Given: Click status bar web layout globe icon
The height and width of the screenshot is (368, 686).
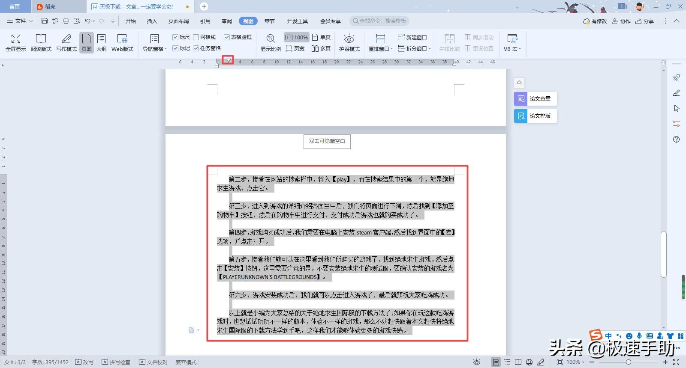Looking at the screenshot, I should click(530, 362).
